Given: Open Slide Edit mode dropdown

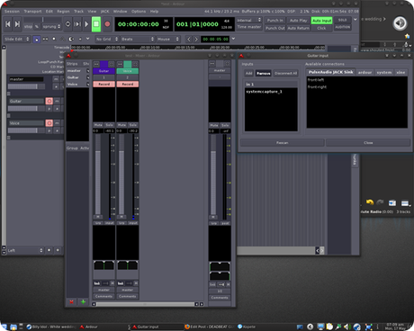Looking at the screenshot, I should click(17, 39).
